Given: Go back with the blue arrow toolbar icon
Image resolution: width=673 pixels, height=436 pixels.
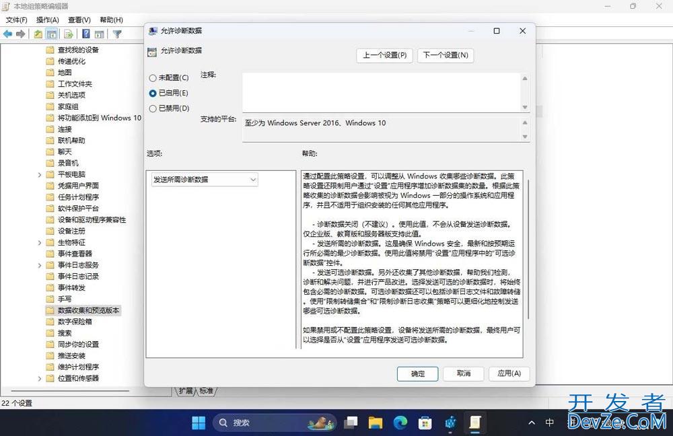Looking at the screenshot, I should point(7,34).
